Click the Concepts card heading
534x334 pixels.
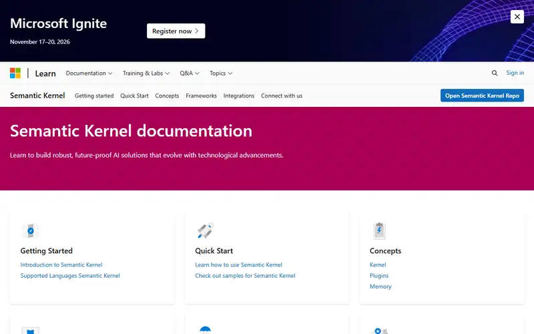(x=385, y=251)
